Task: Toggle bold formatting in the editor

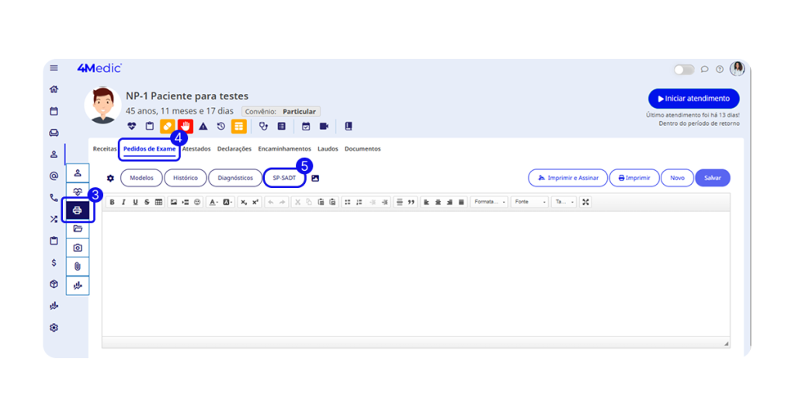Action: [x=112, y=202]
